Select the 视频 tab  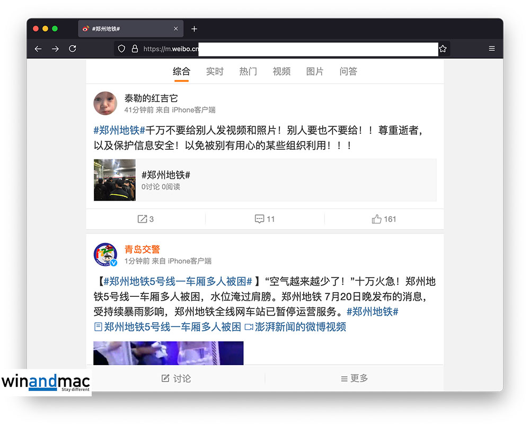(x=281, y=71)
